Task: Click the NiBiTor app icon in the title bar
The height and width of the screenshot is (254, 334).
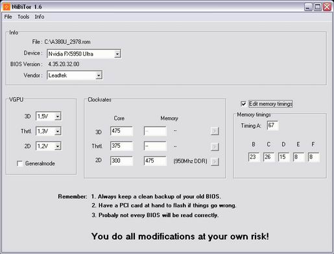Action: coord(6,6)
